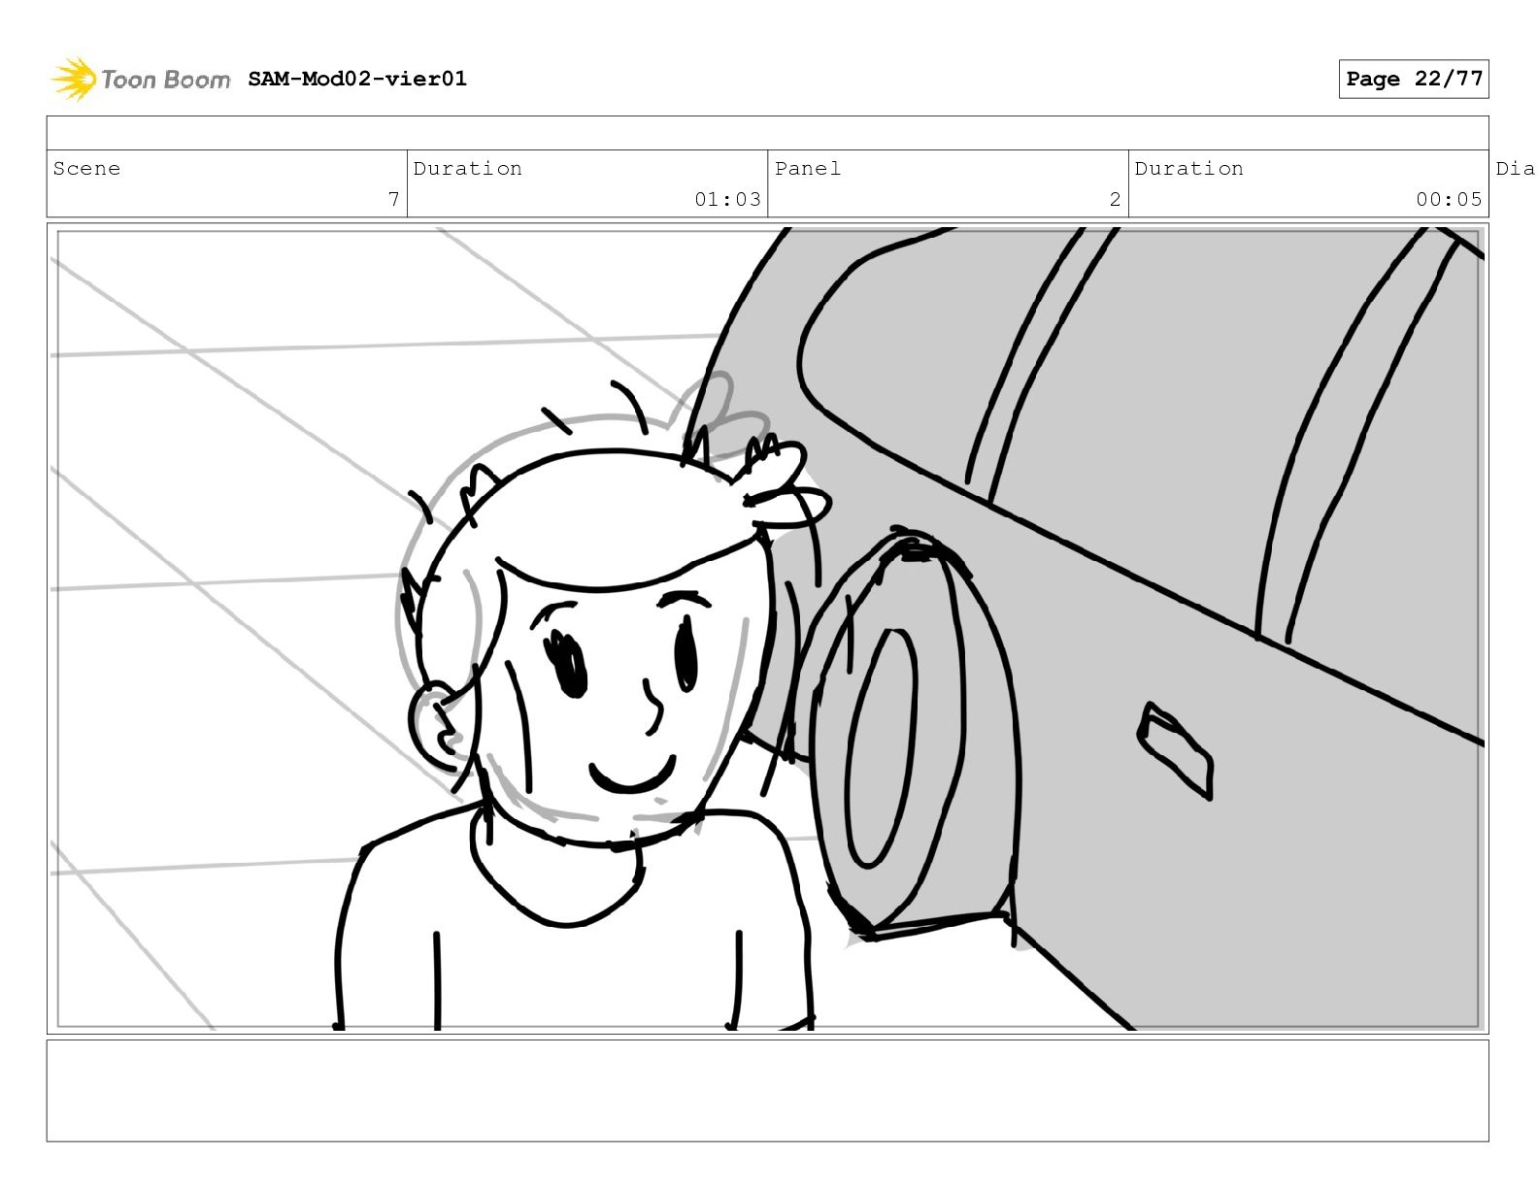The image size is (1538, 1188).
Task: Click the scene duration value 01:03
Action: (727, 199)
